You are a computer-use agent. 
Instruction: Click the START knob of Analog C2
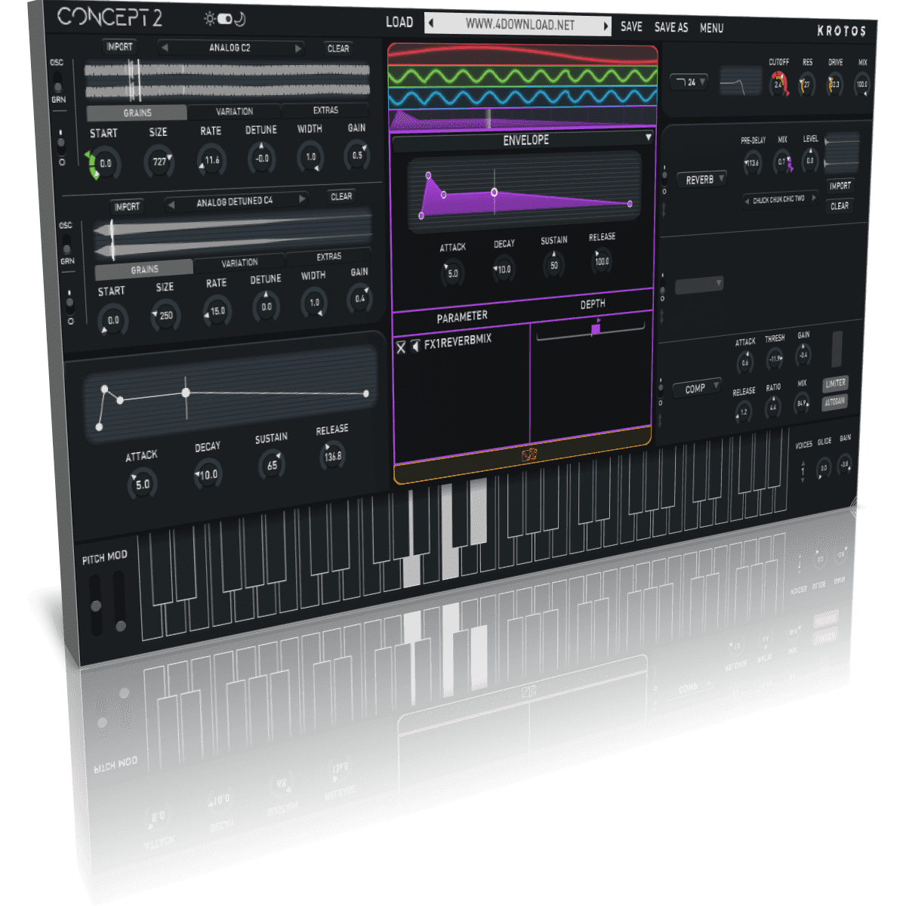click(105, 163)
